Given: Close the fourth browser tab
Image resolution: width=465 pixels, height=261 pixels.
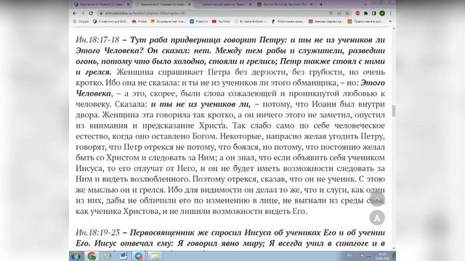Looking at the screenshot, I should pyautogui.click(x=312, y=4).
